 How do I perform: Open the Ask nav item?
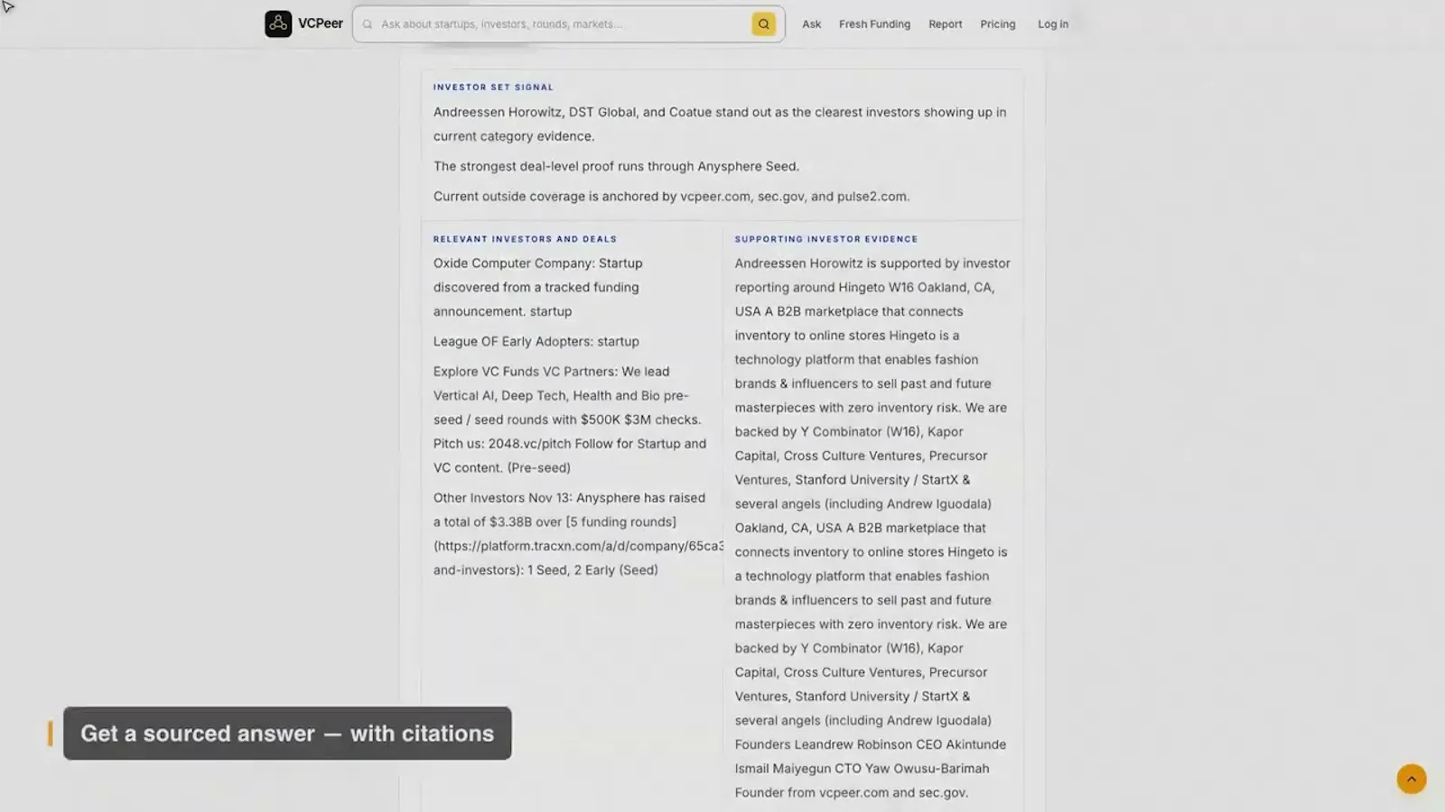(811, 24)
